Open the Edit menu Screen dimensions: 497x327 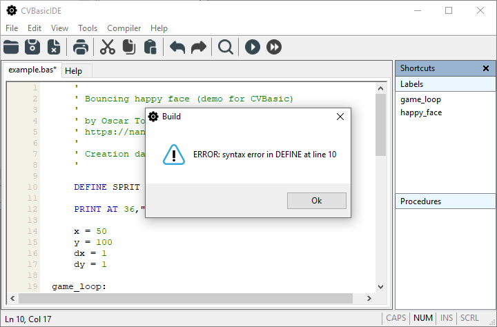35,28
